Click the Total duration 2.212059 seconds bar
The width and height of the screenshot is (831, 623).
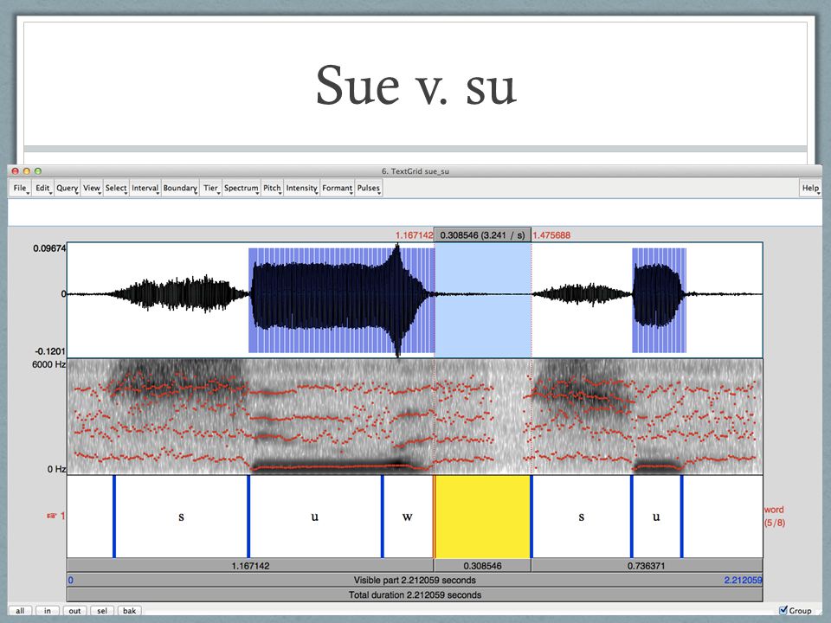tap(415, 595)
